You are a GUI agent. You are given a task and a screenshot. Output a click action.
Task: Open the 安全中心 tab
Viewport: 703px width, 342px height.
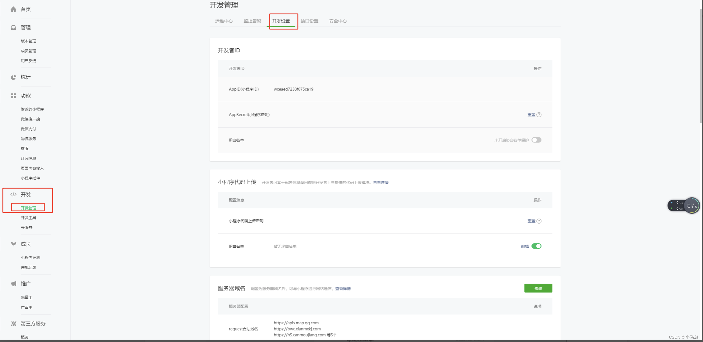tap(338, 21)
